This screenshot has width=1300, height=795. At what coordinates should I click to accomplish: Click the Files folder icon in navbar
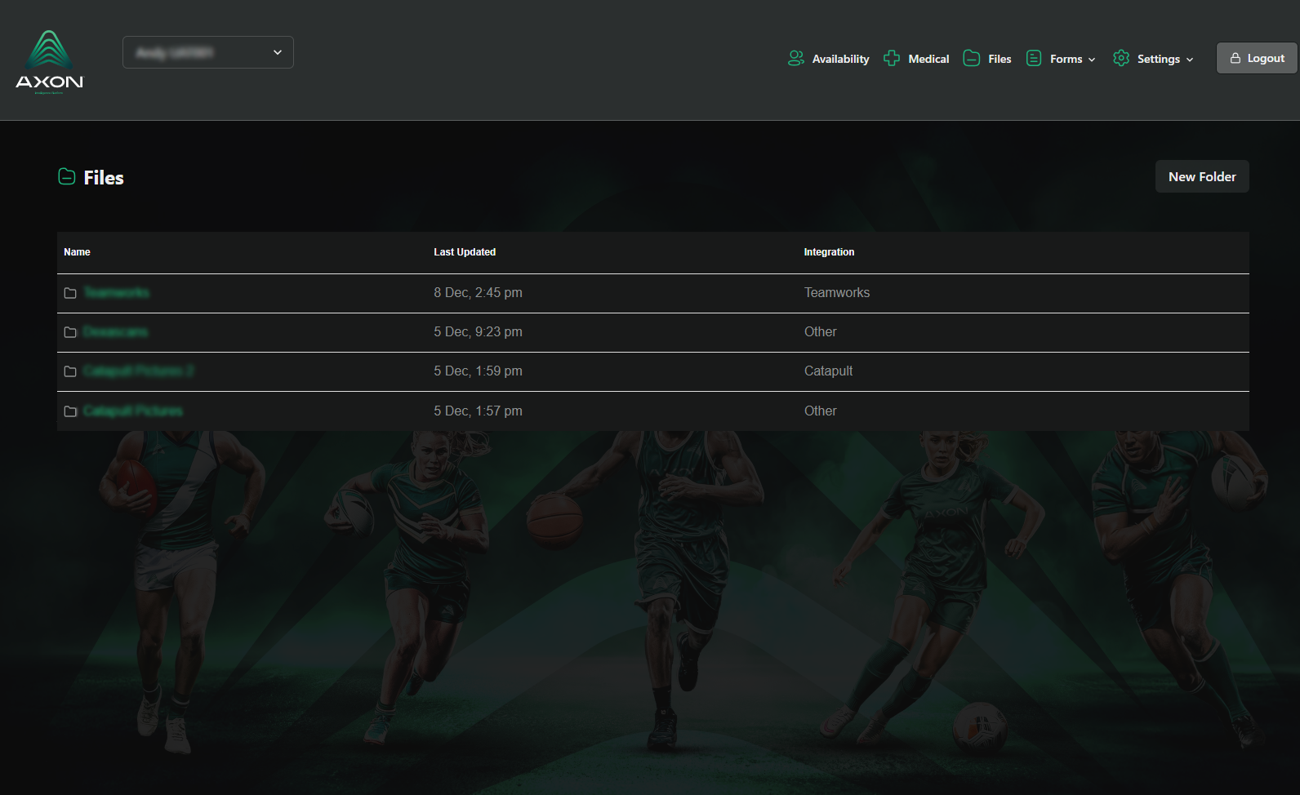(972, 58)
